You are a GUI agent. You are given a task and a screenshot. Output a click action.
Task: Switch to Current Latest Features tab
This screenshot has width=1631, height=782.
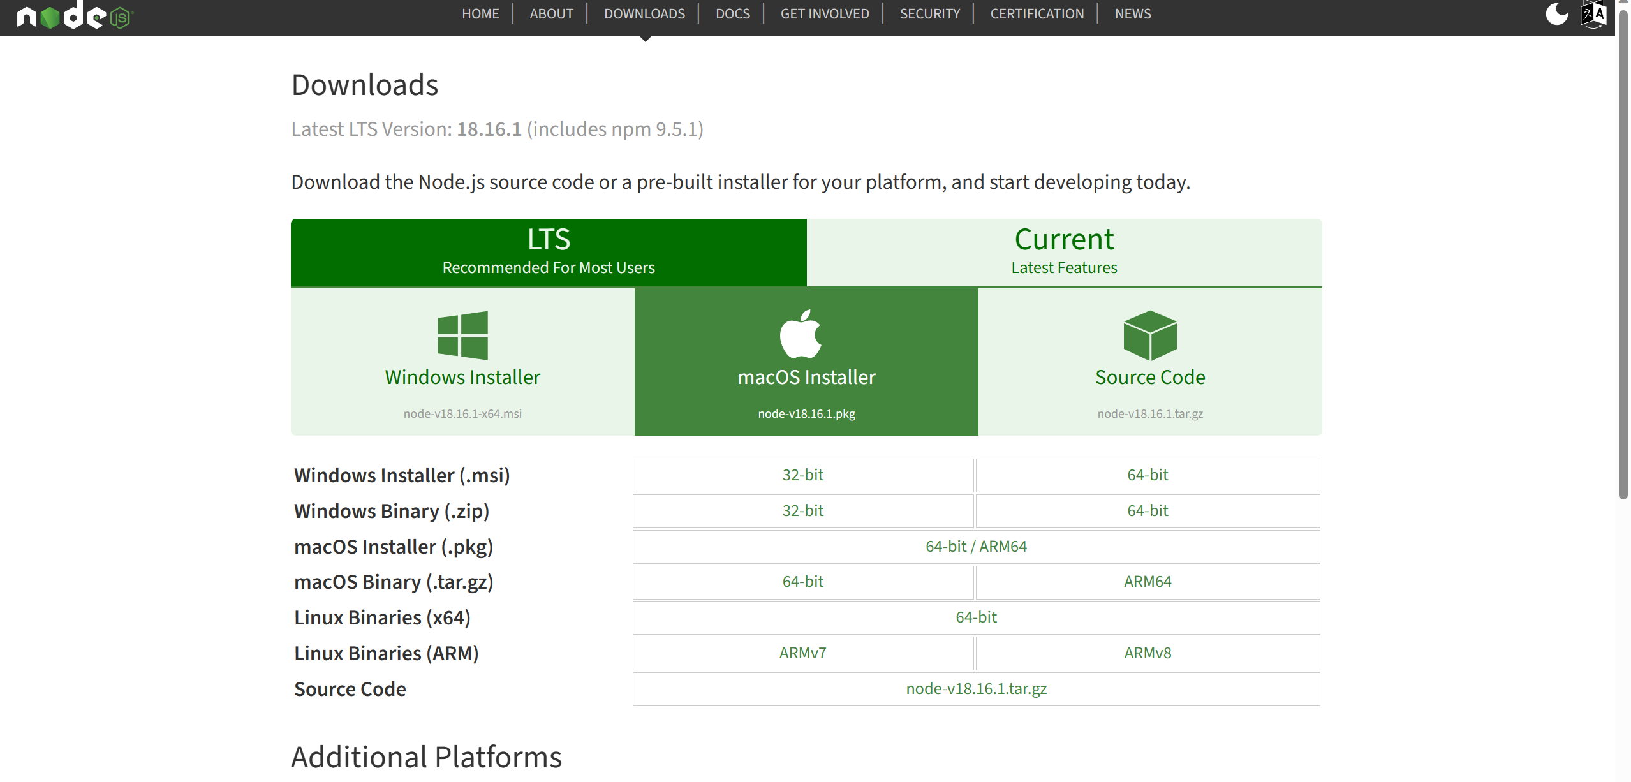tap(1064, 253)
